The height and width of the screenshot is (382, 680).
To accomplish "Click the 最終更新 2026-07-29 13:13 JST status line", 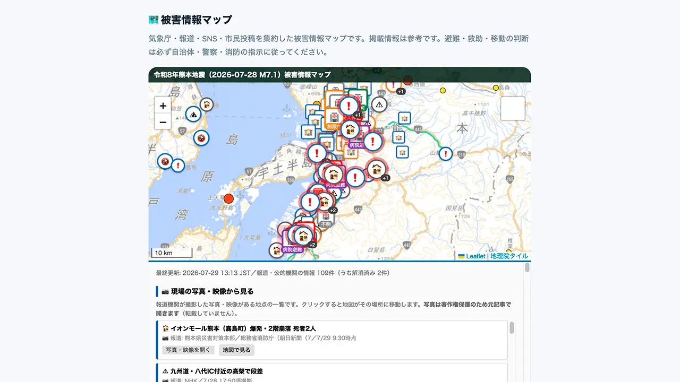I will pyautogui.click(x=273, y=273).
